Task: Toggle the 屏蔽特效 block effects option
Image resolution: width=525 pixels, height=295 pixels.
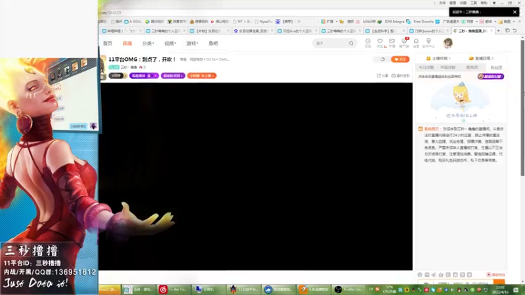Action: [x=495, y=275]
